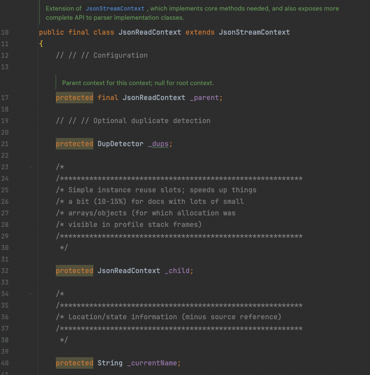Click line number 17 in the gutter

pyautogui.click(x=5, y=98)
